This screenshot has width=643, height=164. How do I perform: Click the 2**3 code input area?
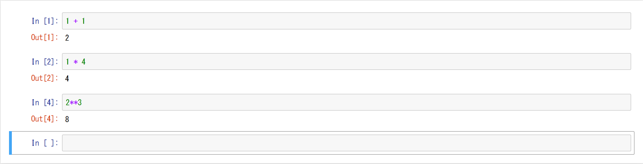(346, 102)
